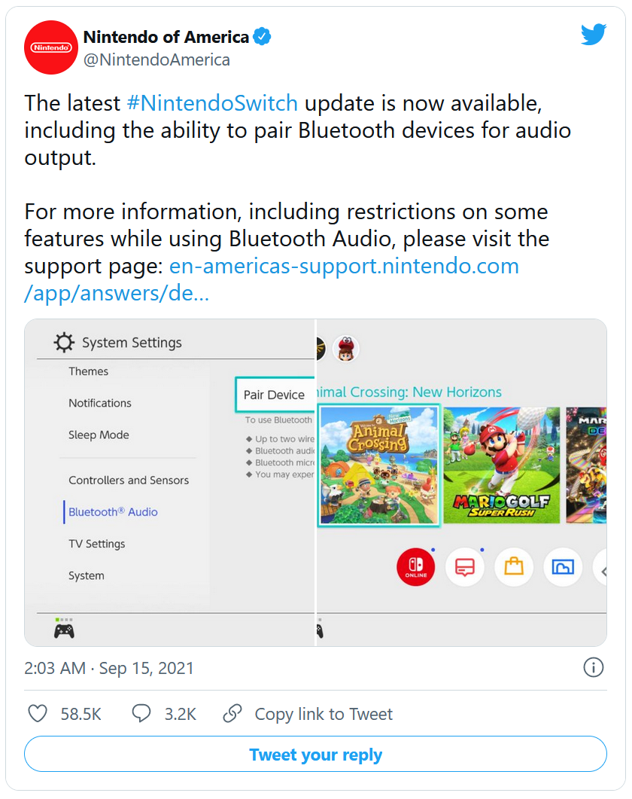Select the Animal Crossing game thumbnail

[x=378, y=465]
